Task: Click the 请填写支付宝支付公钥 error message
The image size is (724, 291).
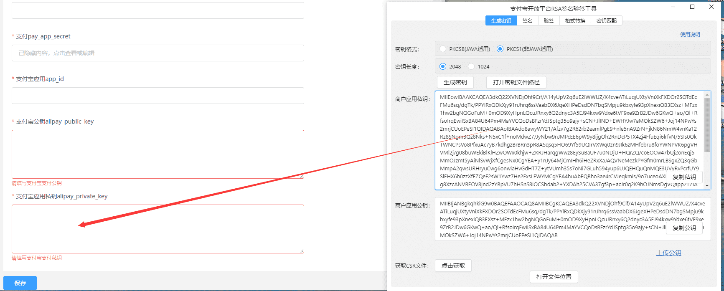Action: point(37,183)
